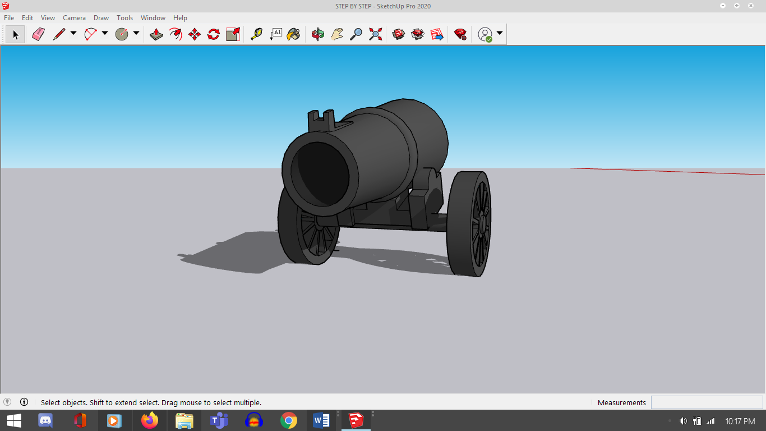Pick the Scale tool
This screenshot has height=431, width=766.
[x=233, y=34]
